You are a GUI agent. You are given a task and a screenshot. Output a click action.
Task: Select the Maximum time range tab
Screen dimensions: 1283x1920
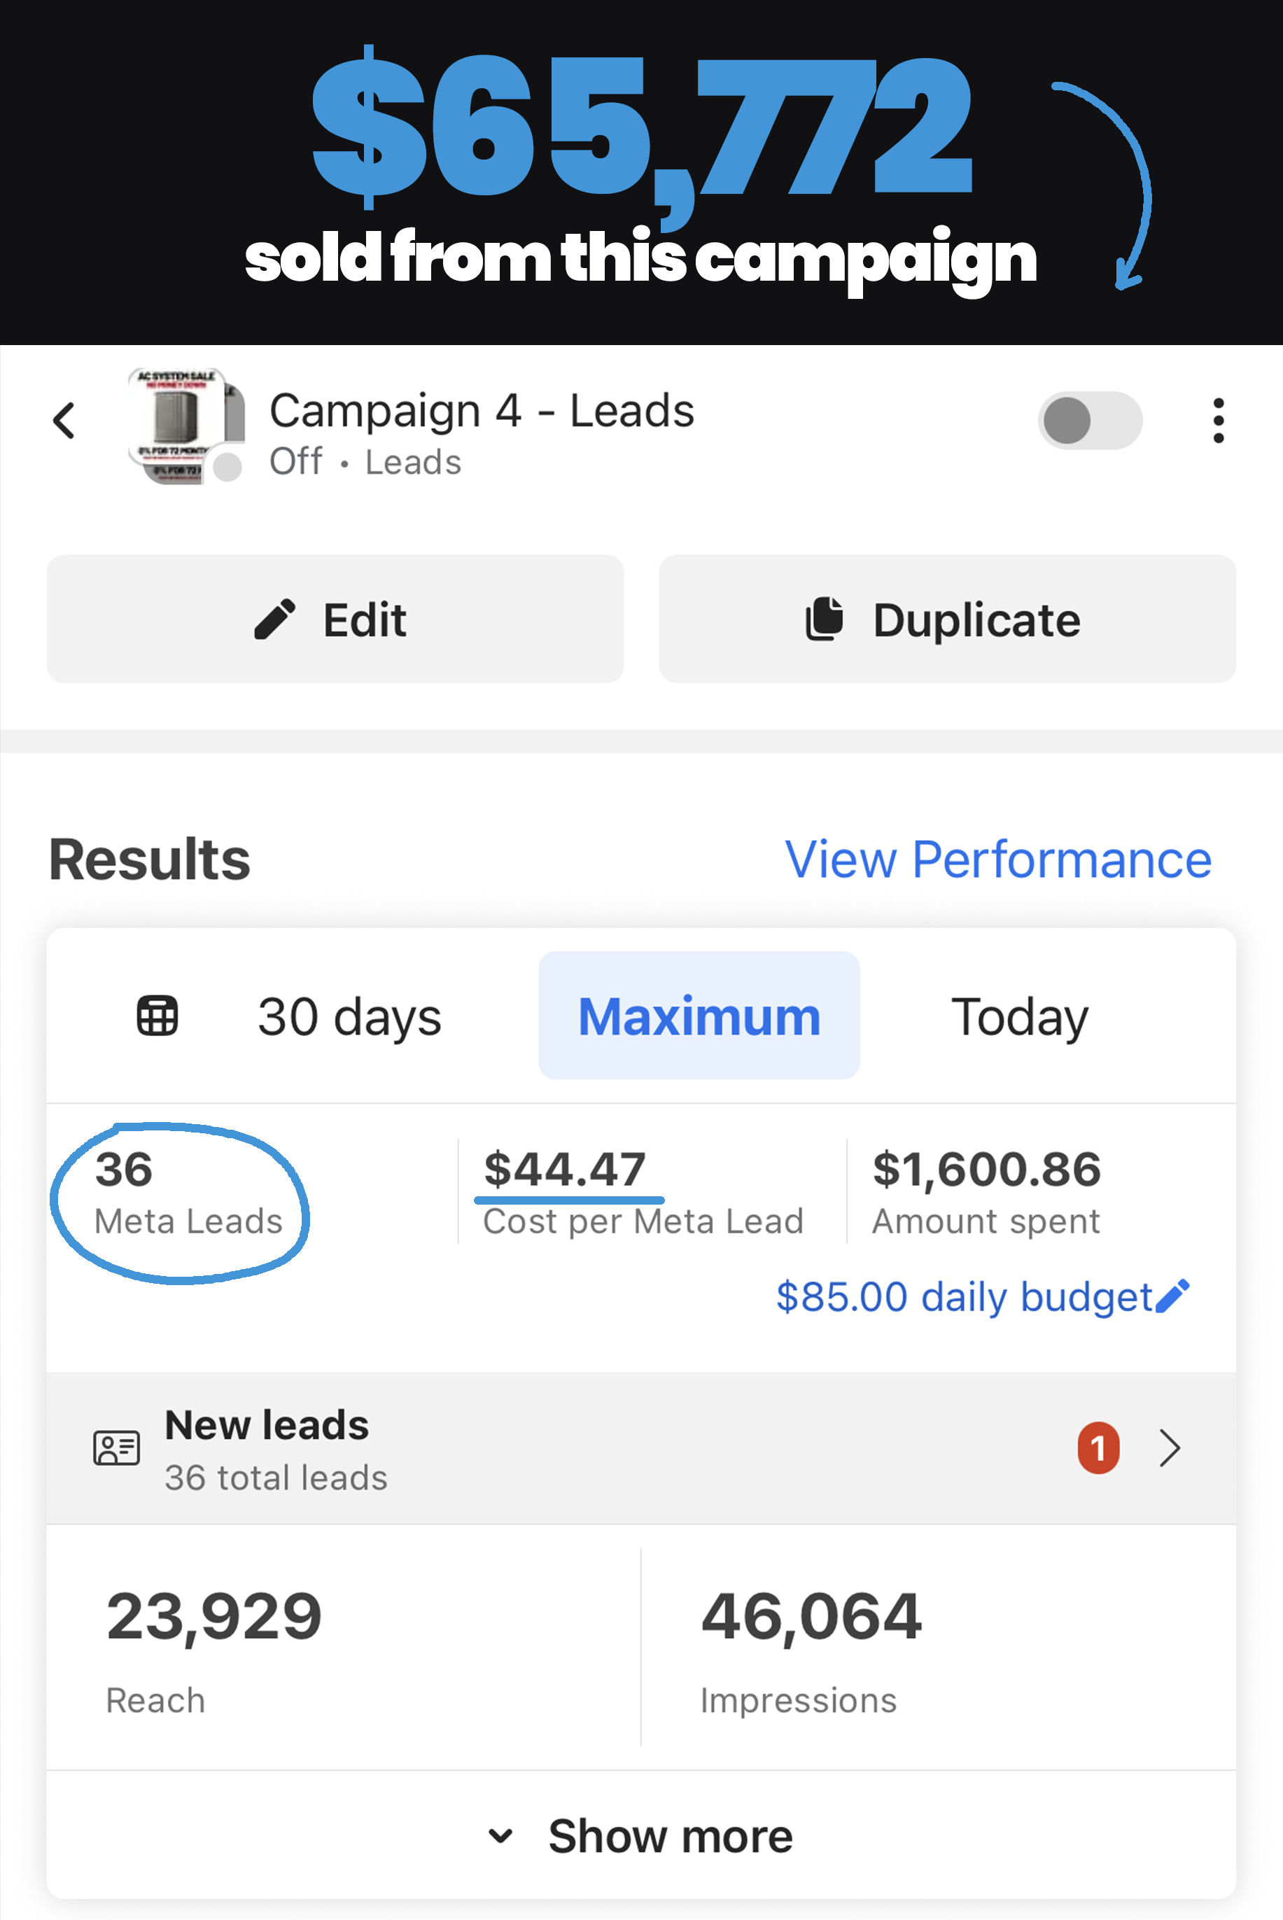pyautogui.click(x=698, y=1016)
